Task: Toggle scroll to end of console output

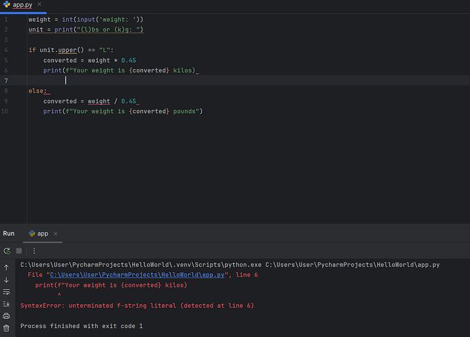Action: 6,304
